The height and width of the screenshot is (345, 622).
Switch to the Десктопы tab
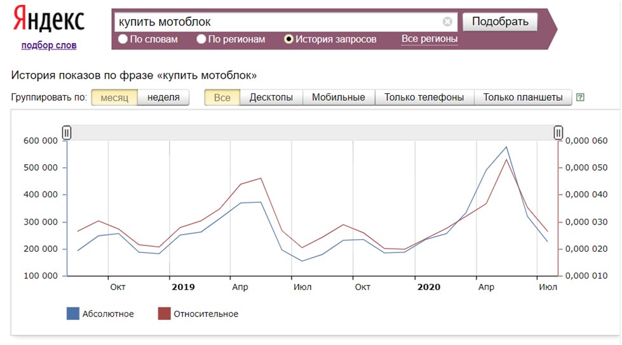[271, 98]
